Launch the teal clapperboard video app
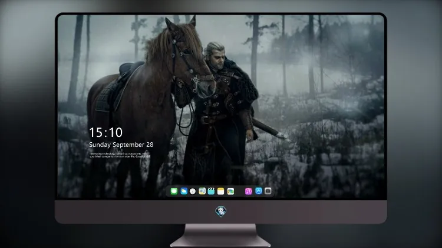The height and width of the screenshot is (248, 442). pyautogui.click(x=211, y=191)
